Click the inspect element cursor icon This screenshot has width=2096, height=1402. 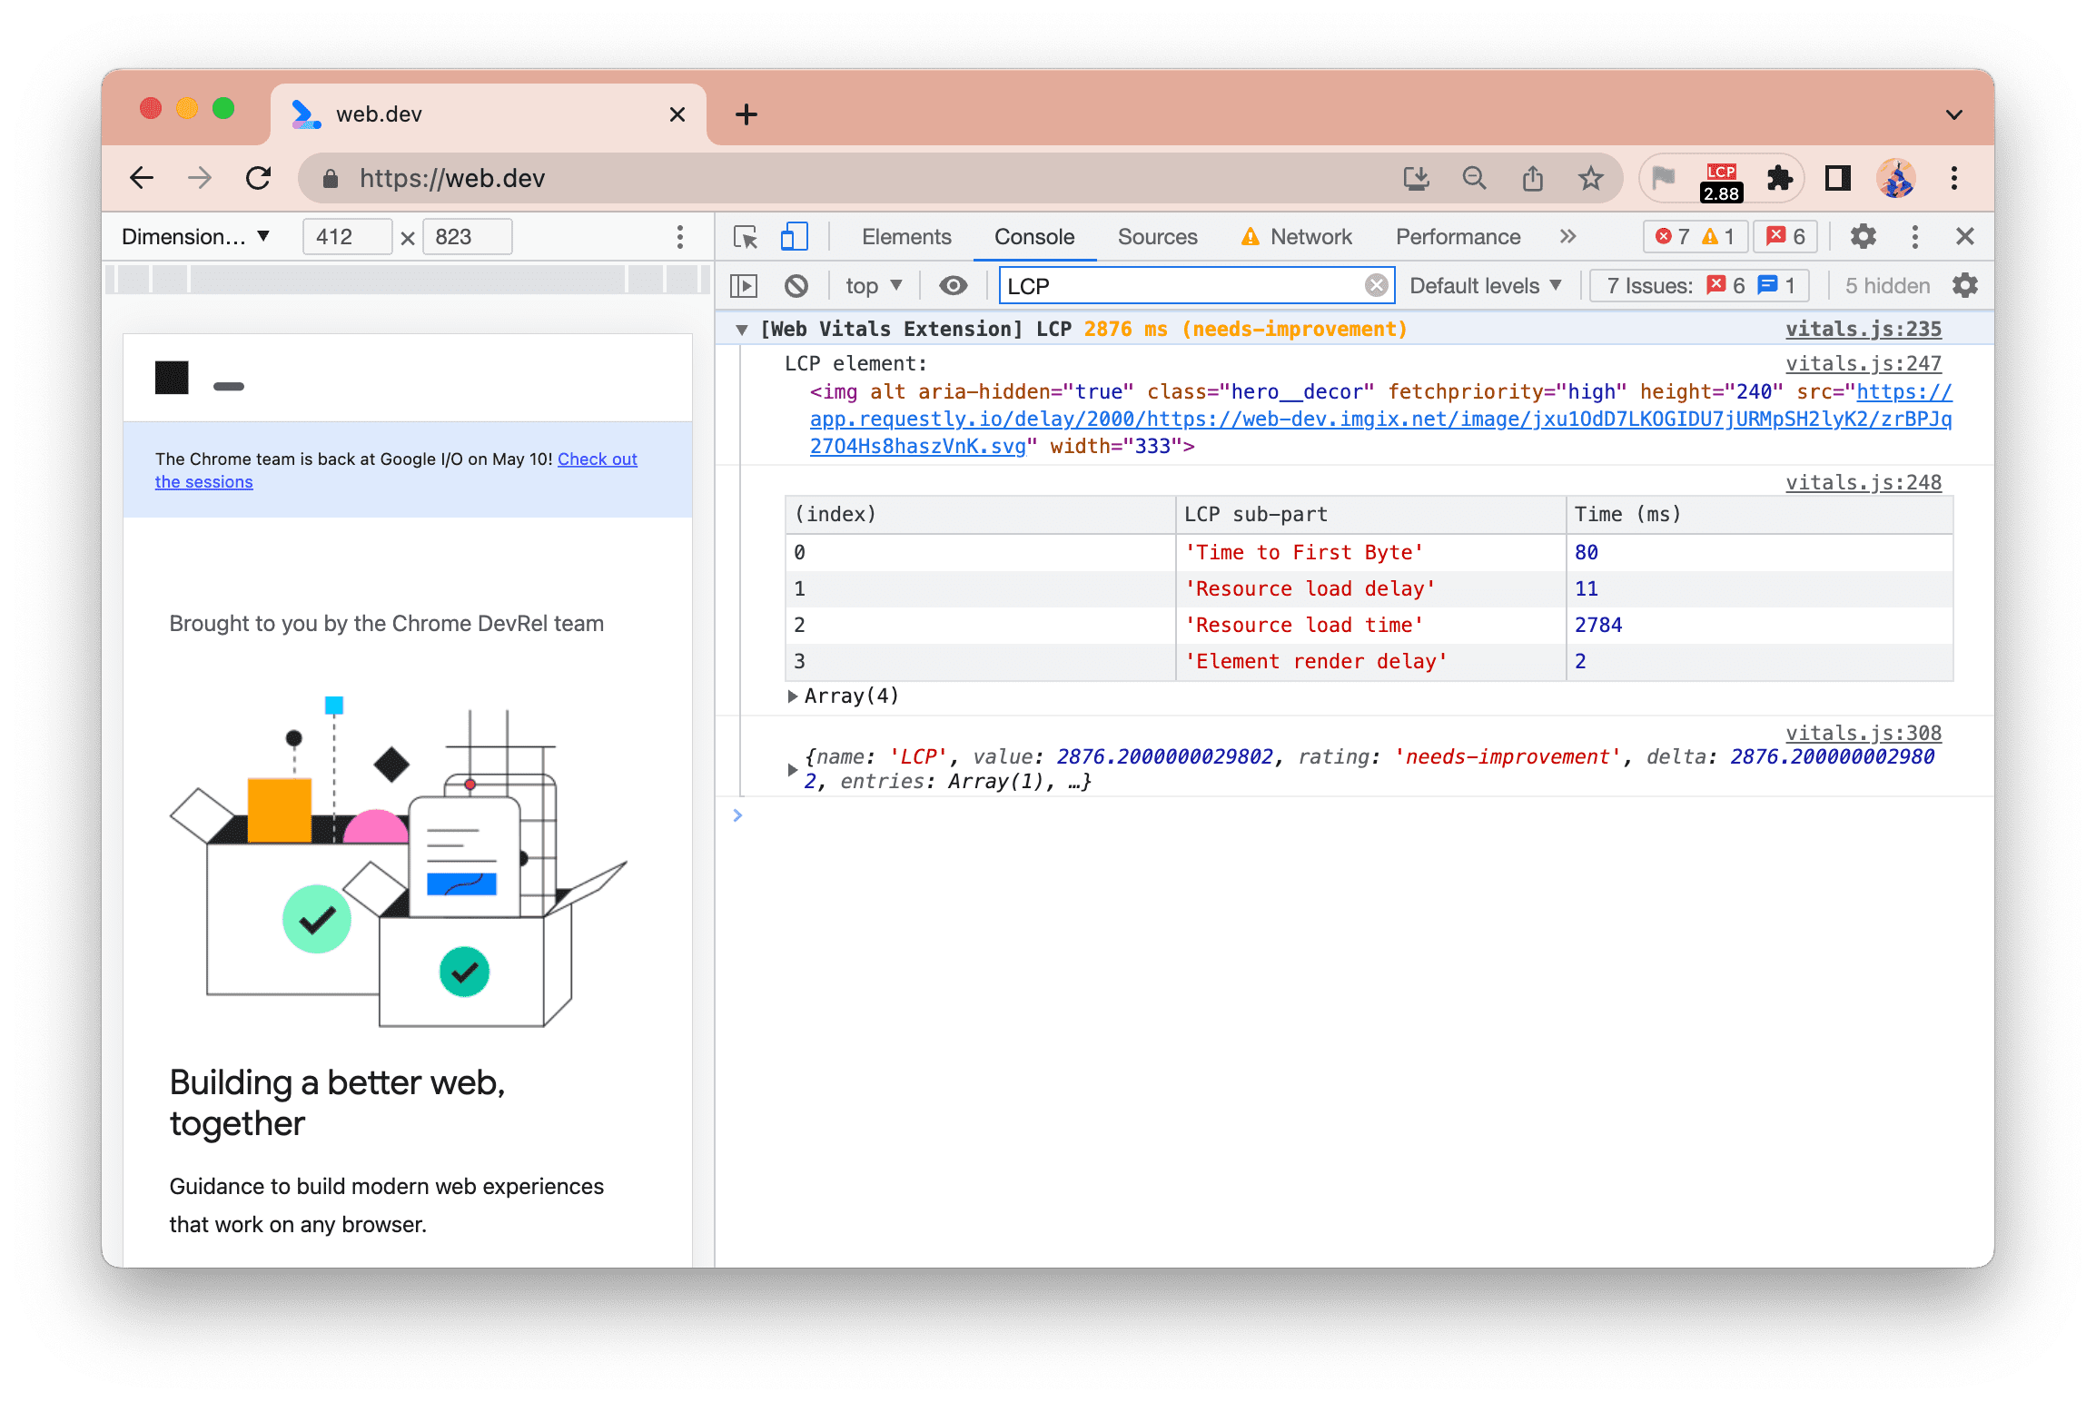[746, 236]
